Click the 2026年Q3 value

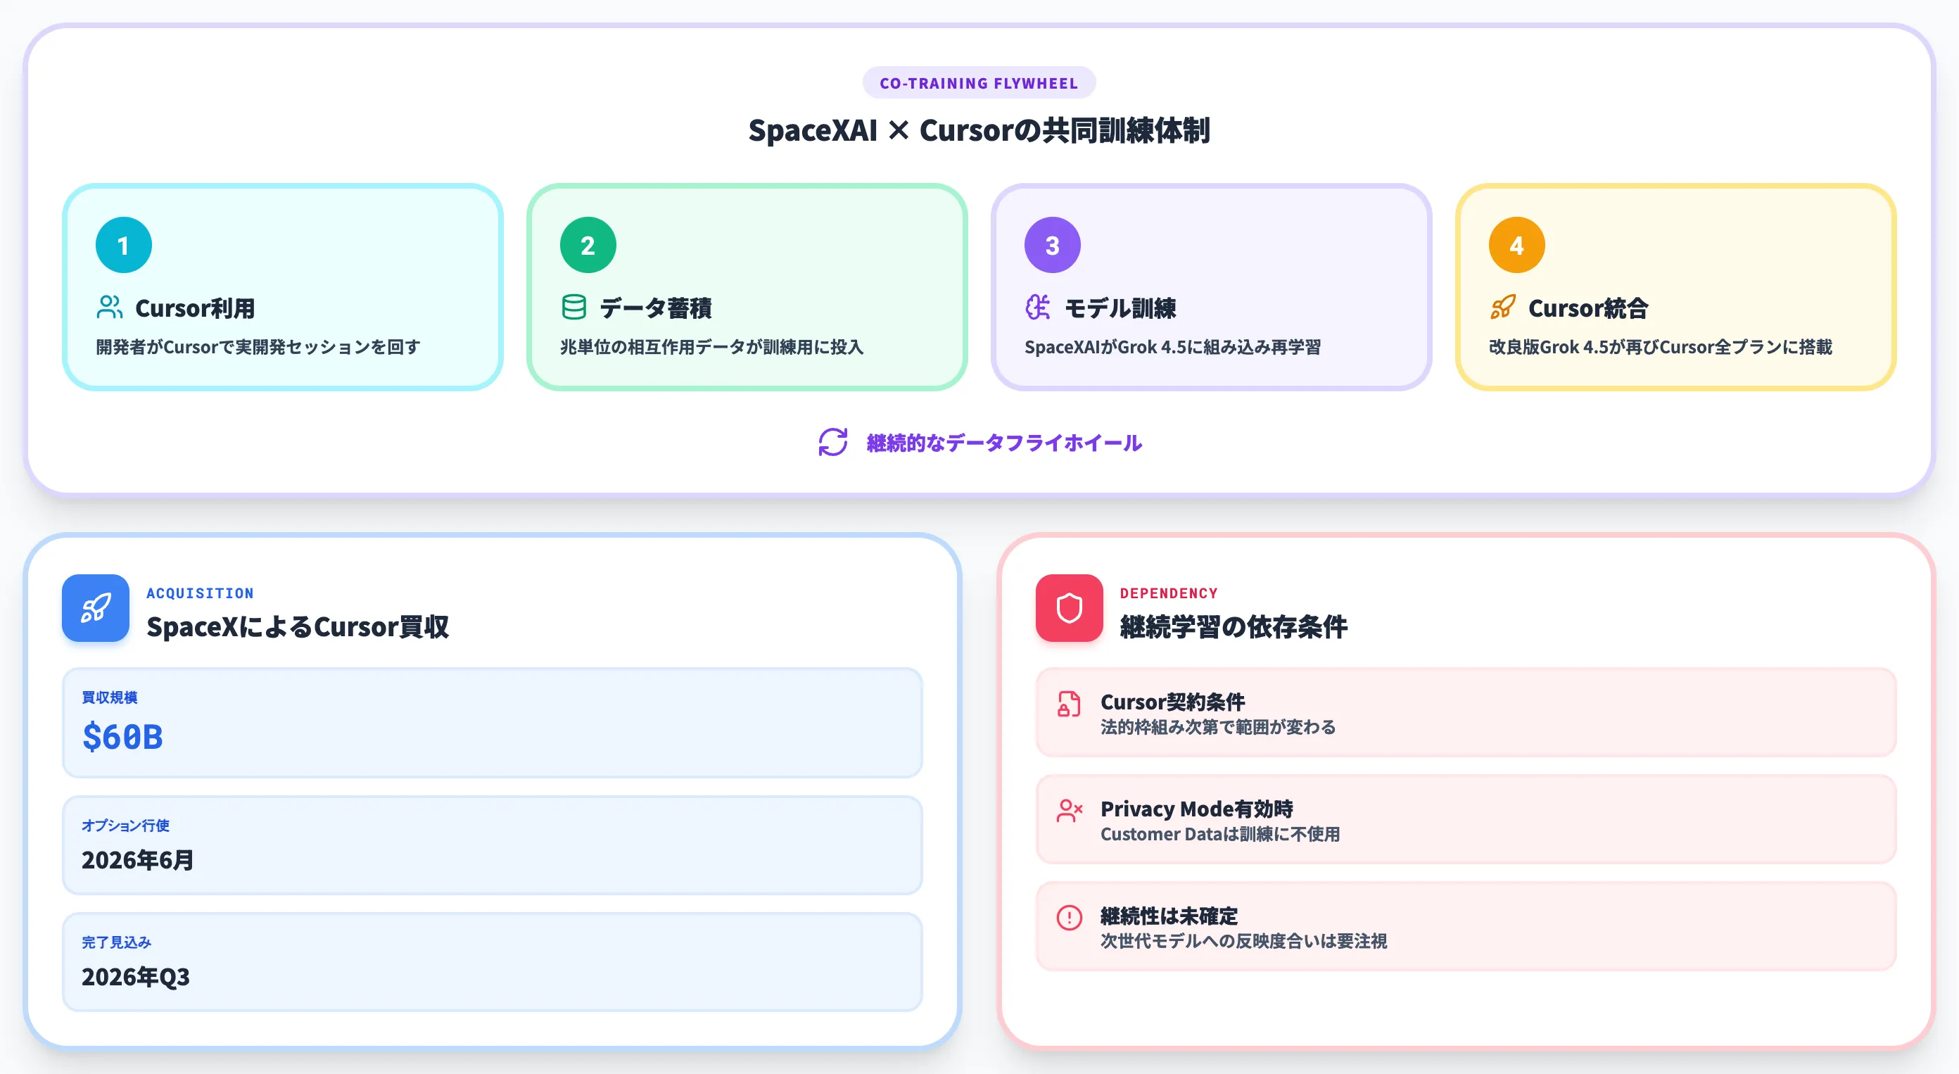[135, 977]
